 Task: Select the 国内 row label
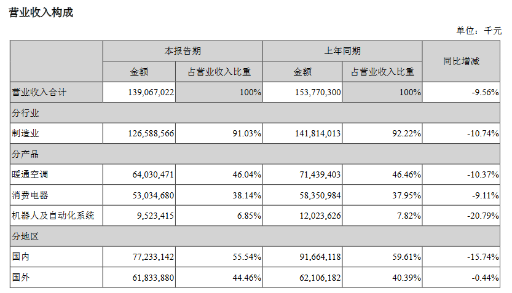(x=21, y=257)
